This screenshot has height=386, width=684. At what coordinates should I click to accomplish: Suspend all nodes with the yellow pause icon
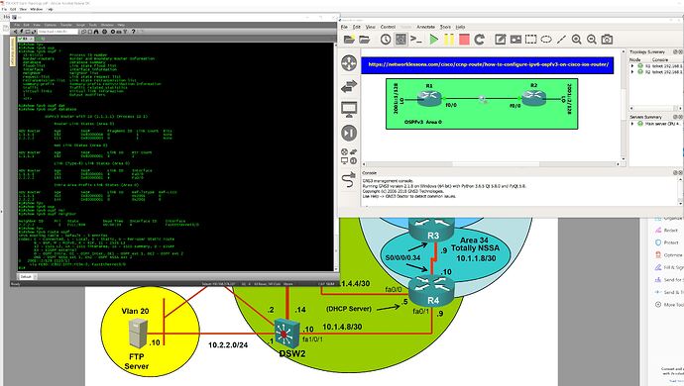point(449,40)
